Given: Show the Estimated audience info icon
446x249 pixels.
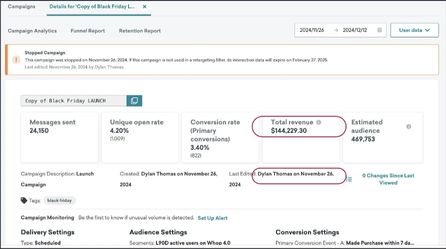Looking at the screenshot, I should coord(408,126).
